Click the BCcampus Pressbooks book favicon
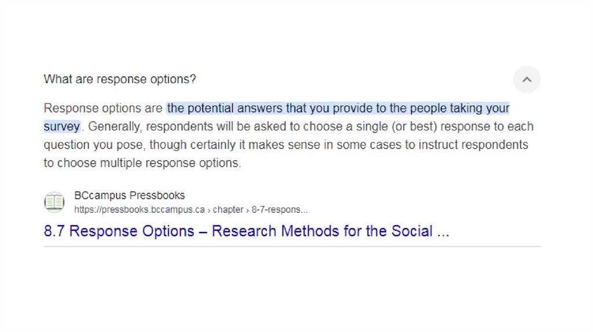The height and width of the screenshot is (332, 593). coord(54,202)
